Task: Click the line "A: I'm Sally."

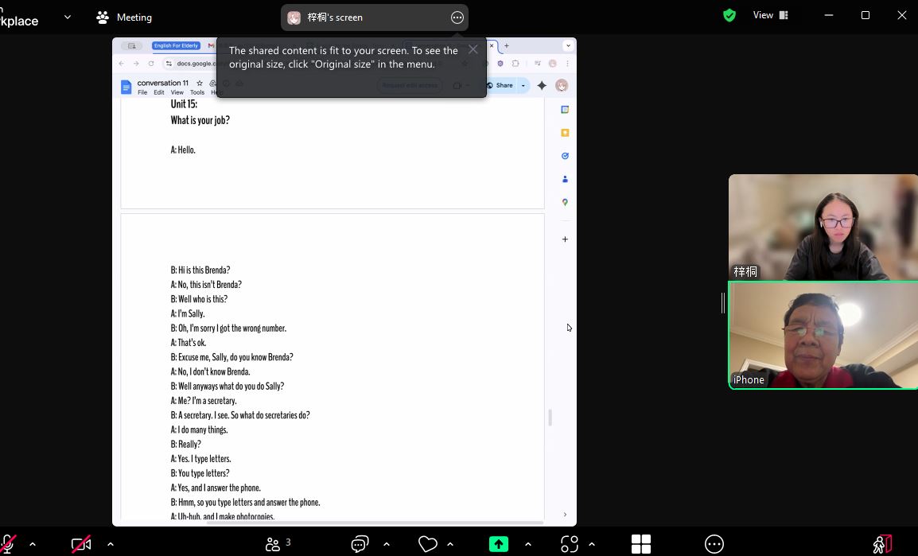Action: point(188,313)
